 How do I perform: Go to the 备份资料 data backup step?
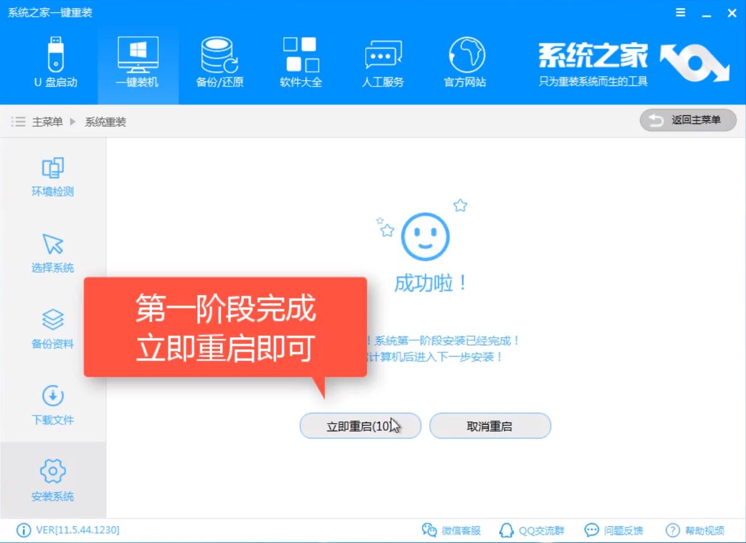[x=53, y=330]
